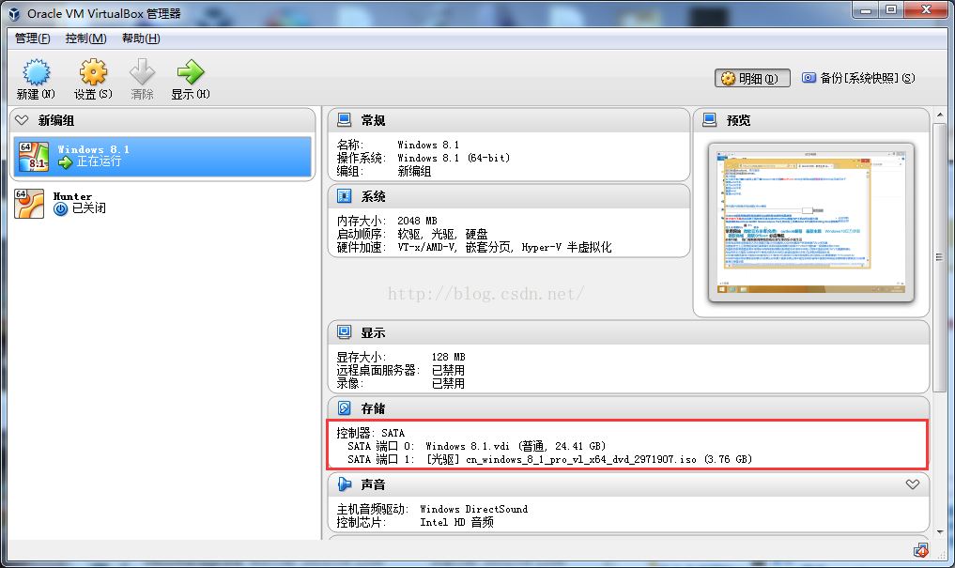Collapse the 新编组 group chevron
This screenshot has width=955, height=568.
[x=22, y=120]
